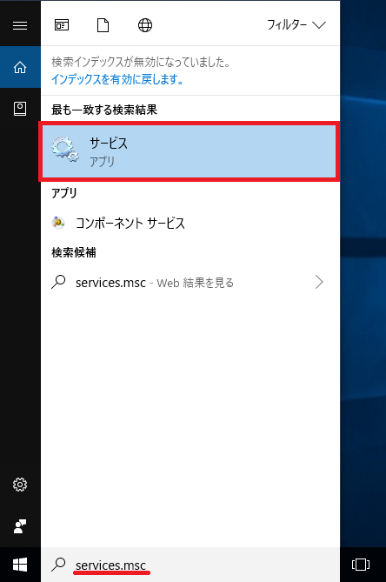Click インデックスを有効に戻します link
The height and width of the screenshot is (582, 386).
[117, 79]
